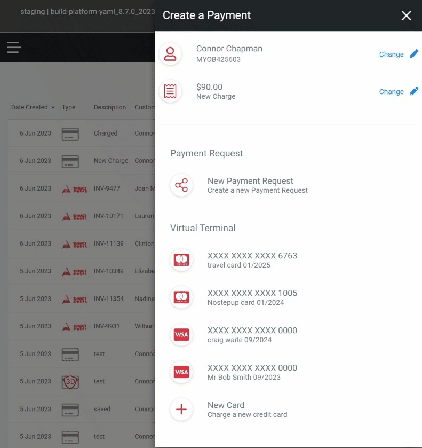
Task: Click the Date Created sort arrow
Action: 53,108
